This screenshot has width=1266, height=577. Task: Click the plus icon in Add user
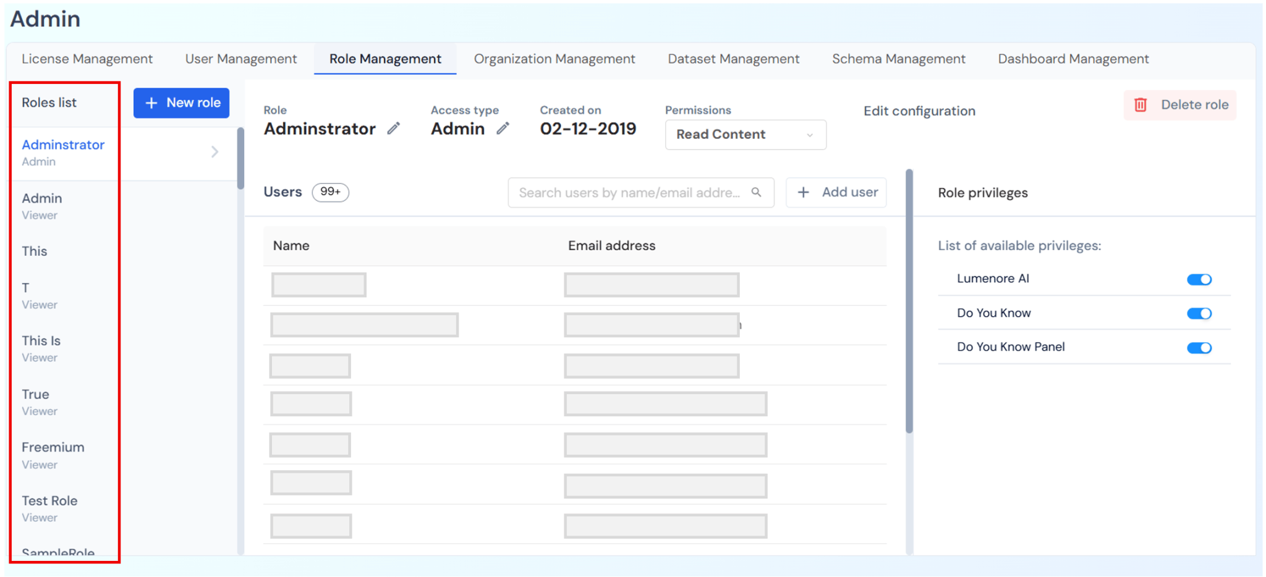[x=803, y=192]
